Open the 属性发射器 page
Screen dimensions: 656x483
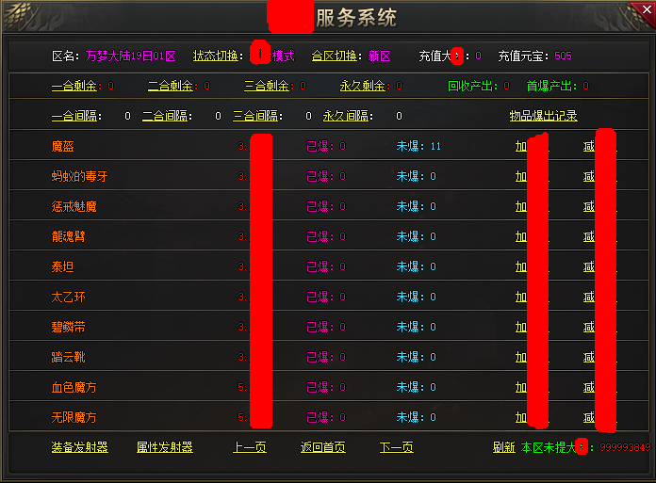click(164, 448)
